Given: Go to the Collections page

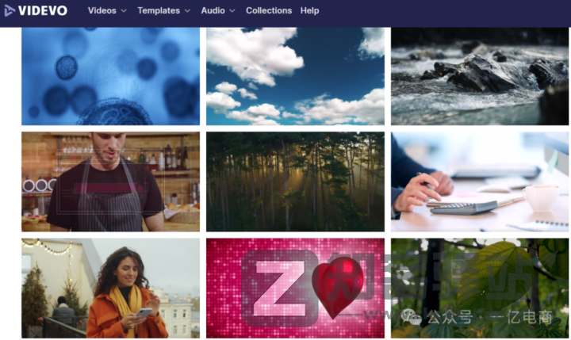Looking at the screenshot, I should pyautogui.click(x=269, y=10).
